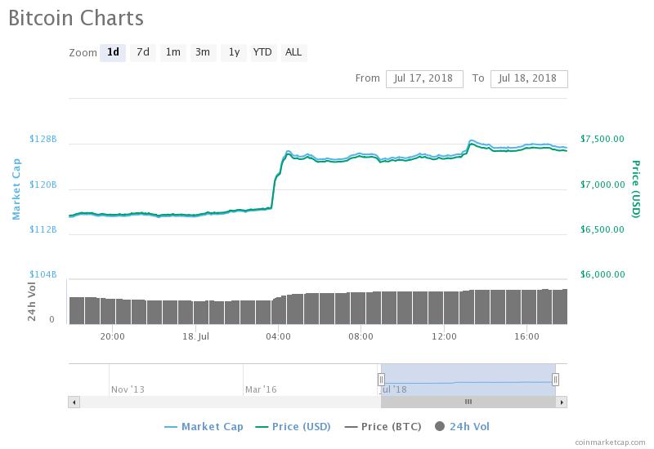Click the 20:00 time axis label
Viewport: 654px width, 449px height.
112,336
